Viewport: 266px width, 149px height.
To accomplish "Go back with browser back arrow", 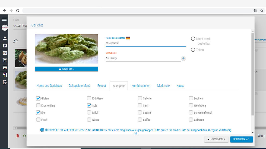I will (x=4, y=11).
